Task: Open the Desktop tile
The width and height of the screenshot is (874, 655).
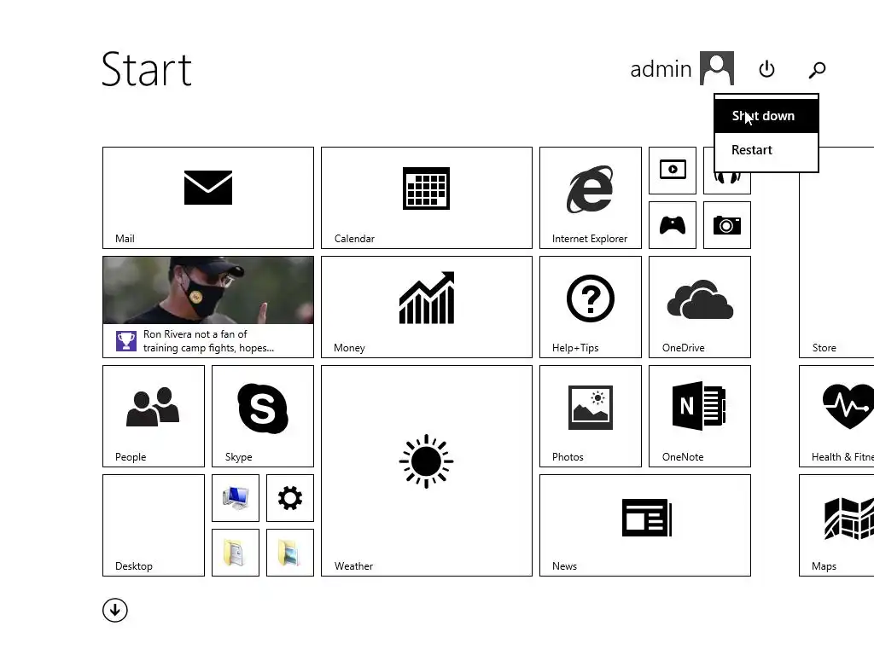Action: point(154,525)
